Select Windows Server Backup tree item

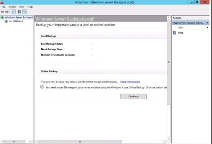19,17
